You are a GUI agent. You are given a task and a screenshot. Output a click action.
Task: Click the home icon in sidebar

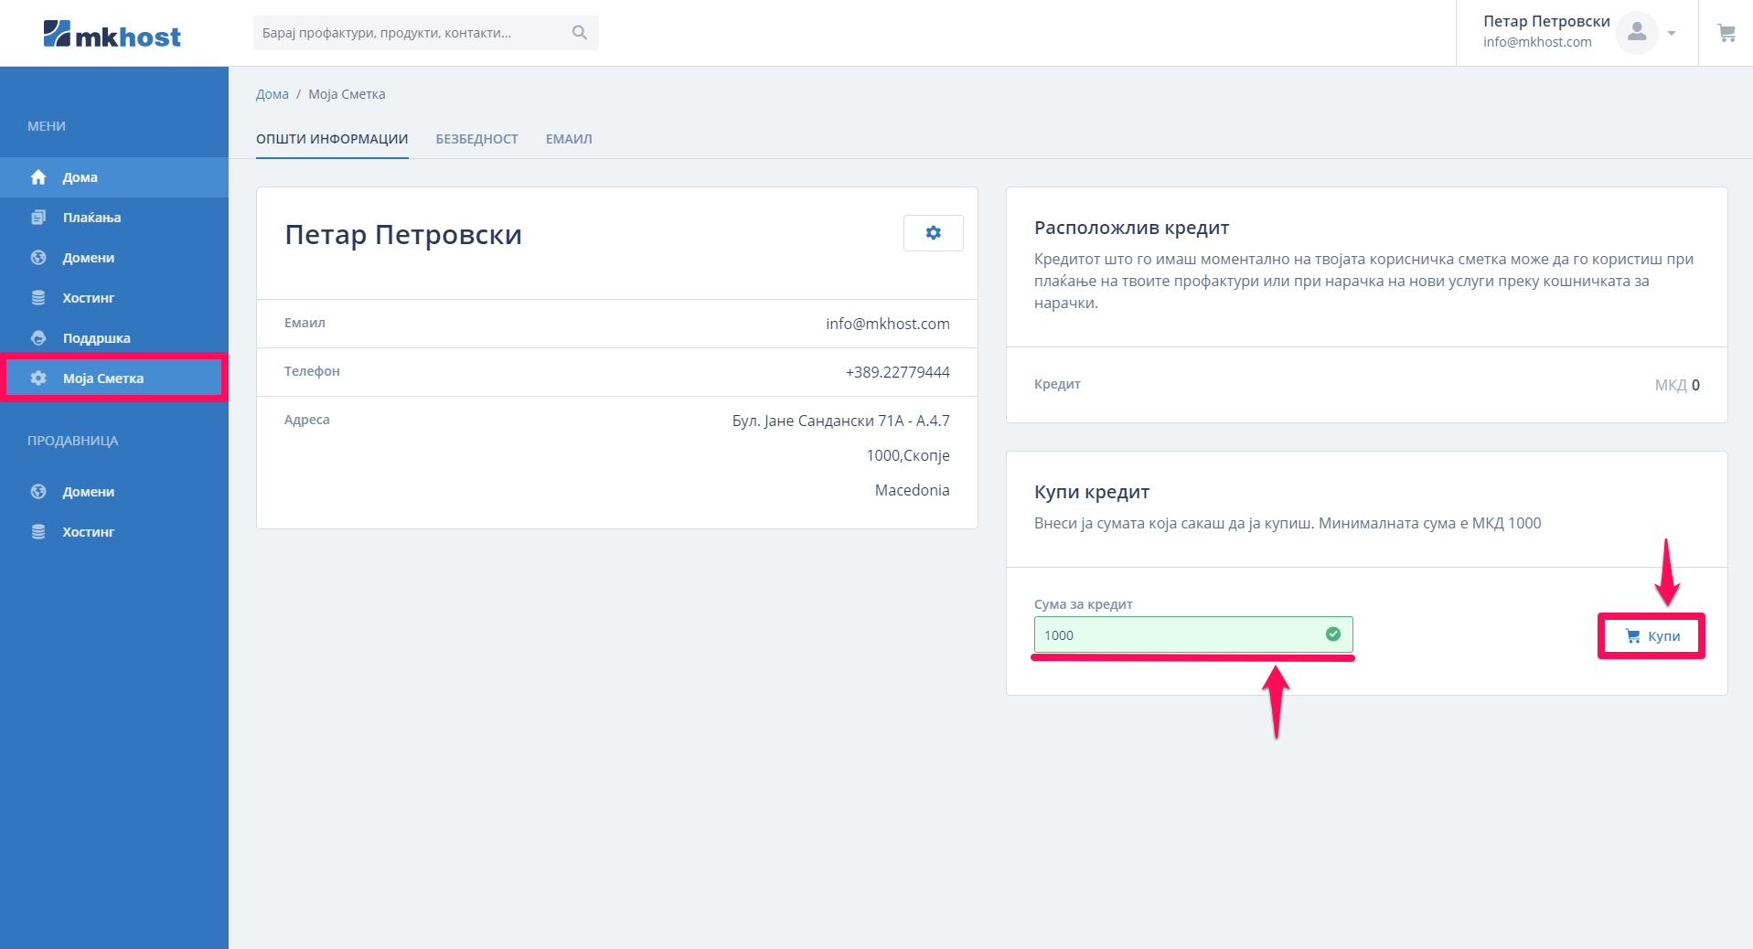(x=38, y=177)
